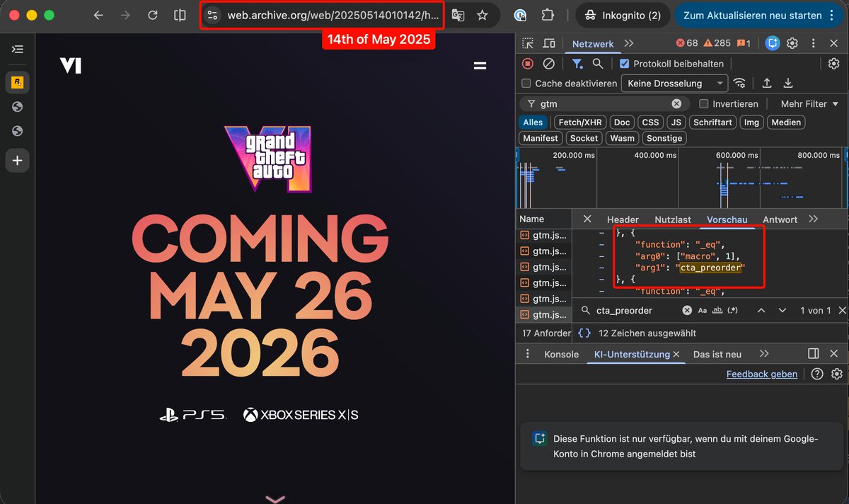Open the Antwort tab
The width and height of the screenshot is (849, 504).
780,219
